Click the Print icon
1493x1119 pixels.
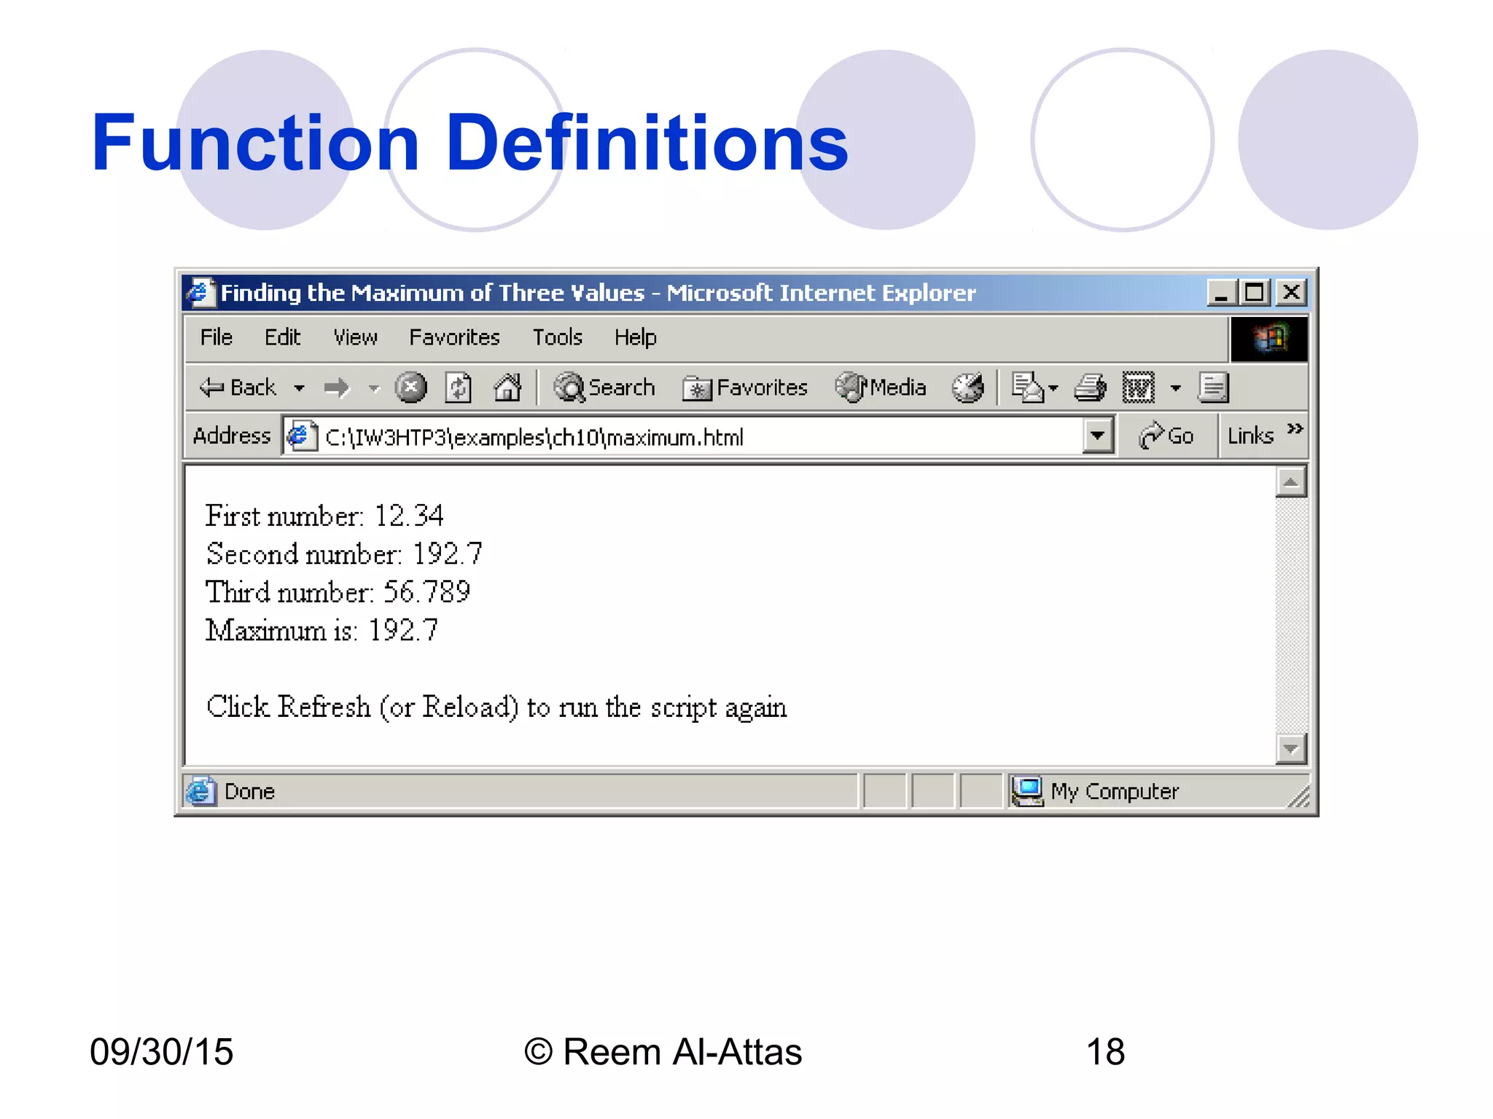[x=1091, y=388]
